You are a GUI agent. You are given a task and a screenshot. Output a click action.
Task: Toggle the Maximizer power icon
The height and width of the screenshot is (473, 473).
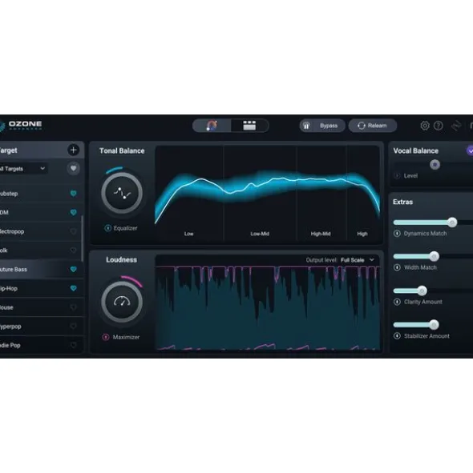coord(106,337)
